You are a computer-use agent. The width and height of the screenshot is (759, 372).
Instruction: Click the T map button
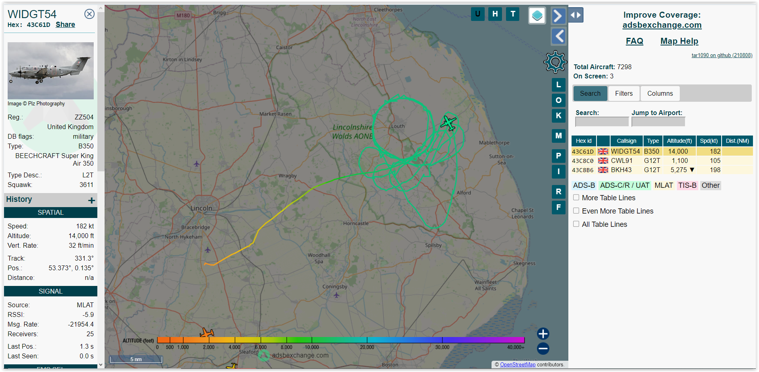point(513,14)
